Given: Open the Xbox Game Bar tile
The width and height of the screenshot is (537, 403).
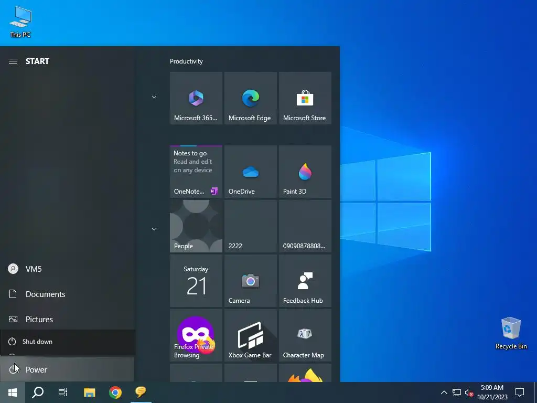Looking at the screenshot, I should (250, 335).
